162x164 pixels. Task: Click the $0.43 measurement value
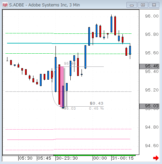(96, 103)
